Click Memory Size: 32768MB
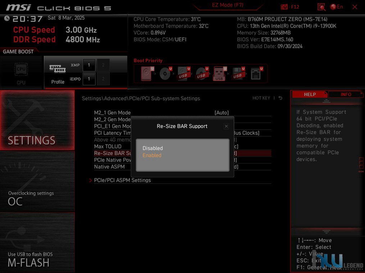 coord(264,33)
